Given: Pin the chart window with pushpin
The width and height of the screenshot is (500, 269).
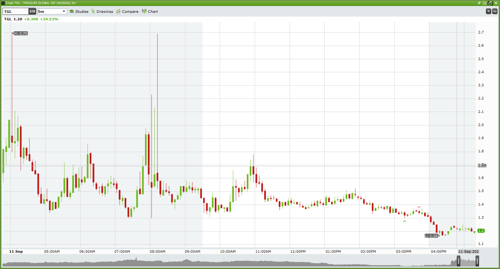Looking at the screenshot, I should coord(479,3).
